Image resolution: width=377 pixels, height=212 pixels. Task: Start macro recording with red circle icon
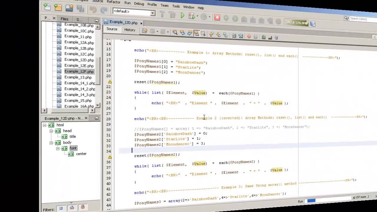point(249,37)
